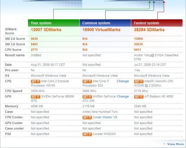Click Corsair HX620W PSU text
The width and height of the screenshot is (186, 148).
104,134
